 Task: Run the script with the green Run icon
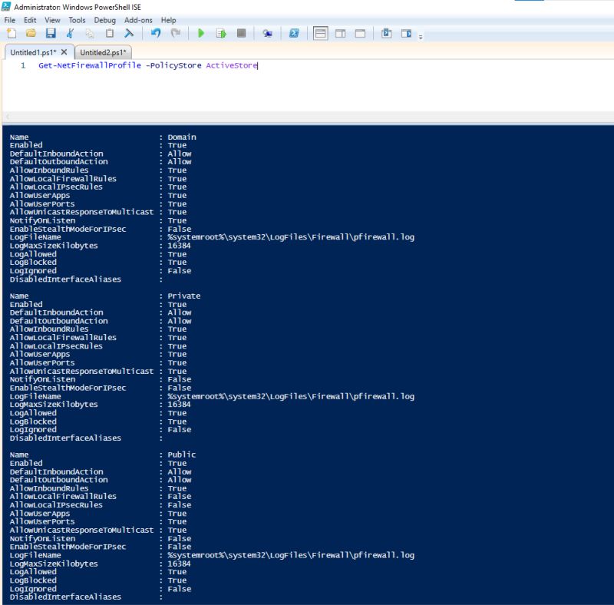pos(201,33)
